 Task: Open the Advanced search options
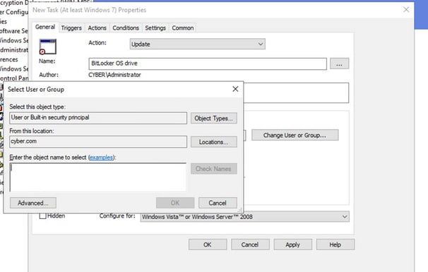tap(33, 203)
